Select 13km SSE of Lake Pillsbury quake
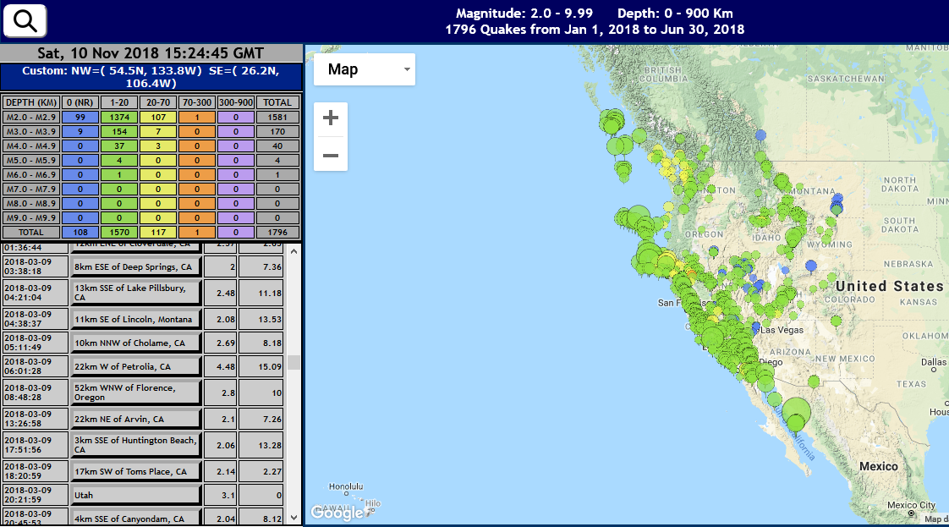This screenshot has height=527, width=949. pyautogui.click(x=136, y=293)
